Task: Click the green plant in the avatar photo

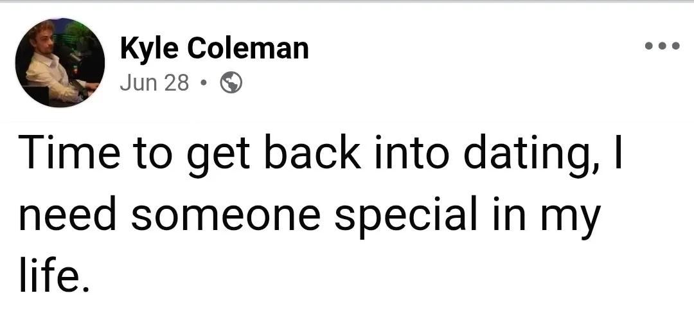Action: pos(82,36)
